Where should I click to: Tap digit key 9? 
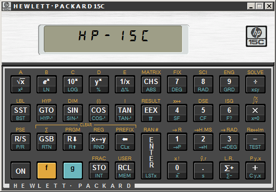coord(229,85)
